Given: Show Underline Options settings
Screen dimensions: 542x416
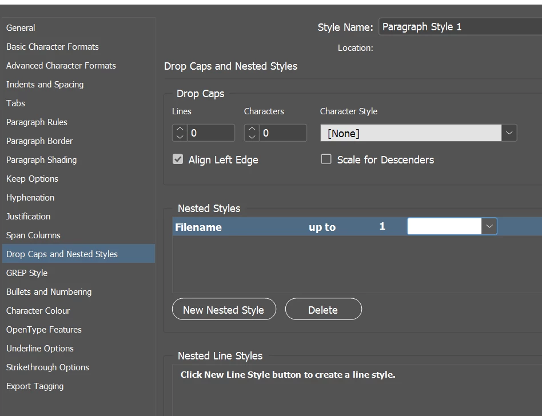Looking at the screenshot, I should point(40,348).
